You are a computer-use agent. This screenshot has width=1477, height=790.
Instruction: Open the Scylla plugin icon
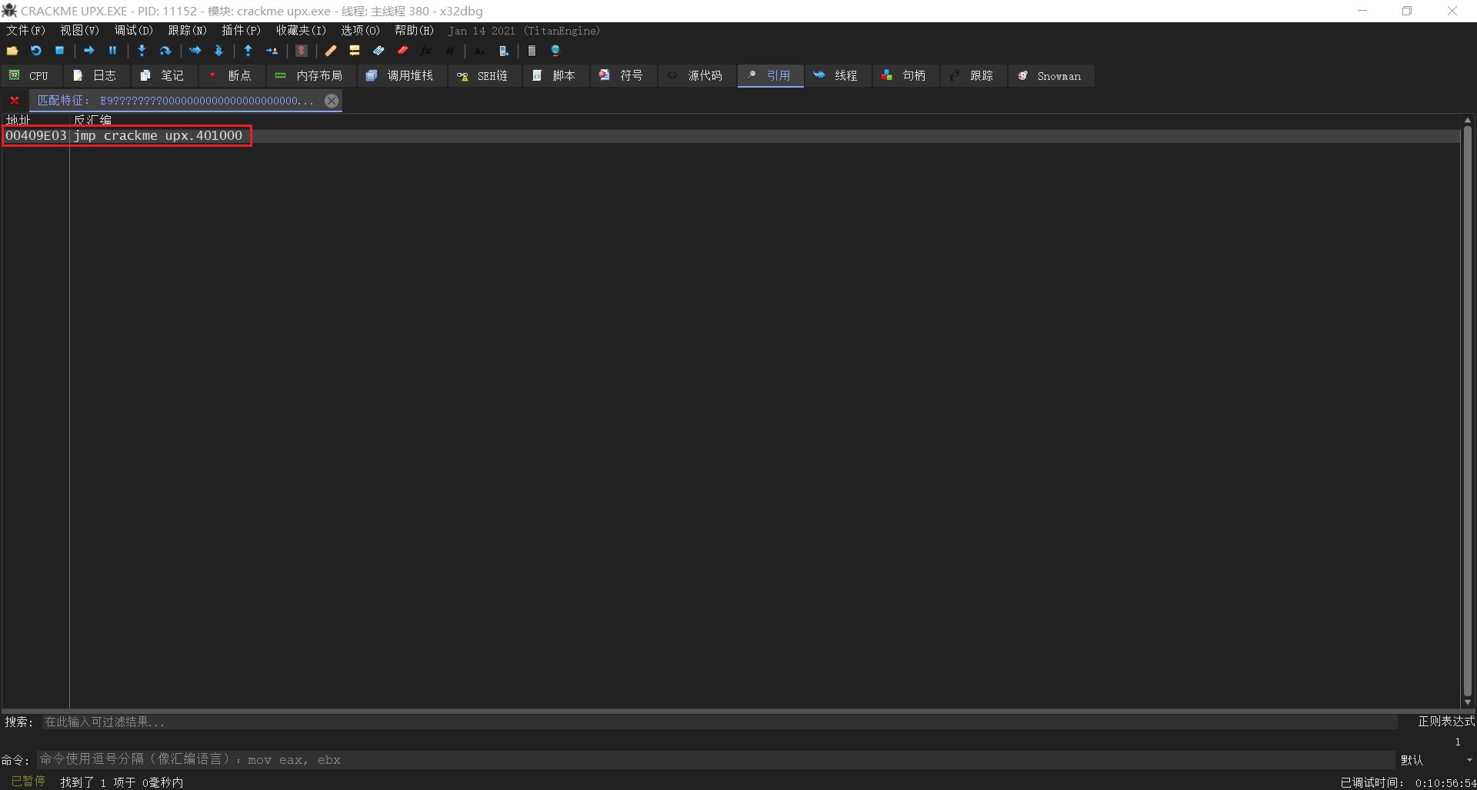(x=302, y=51)
